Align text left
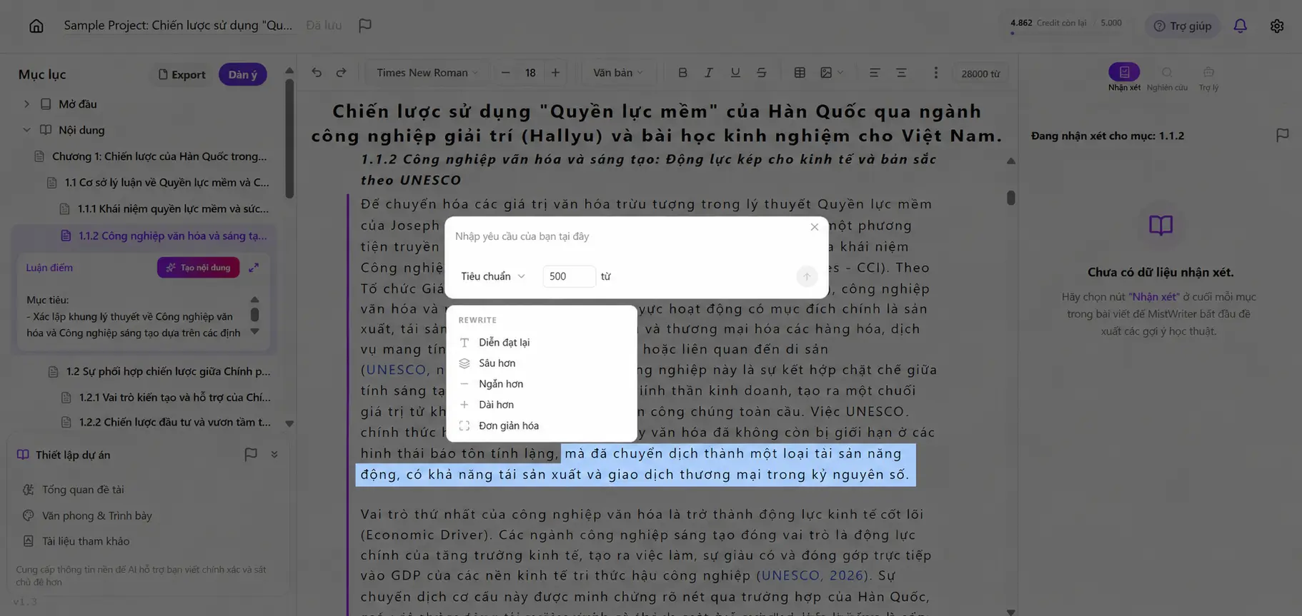 coord(874,73)
